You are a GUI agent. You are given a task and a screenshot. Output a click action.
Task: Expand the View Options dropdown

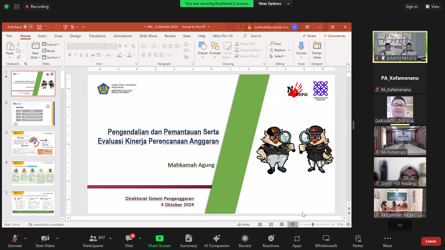point(274,4)
